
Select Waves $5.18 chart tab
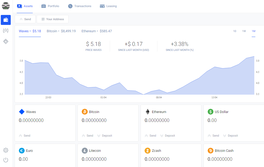click(30, 31)
